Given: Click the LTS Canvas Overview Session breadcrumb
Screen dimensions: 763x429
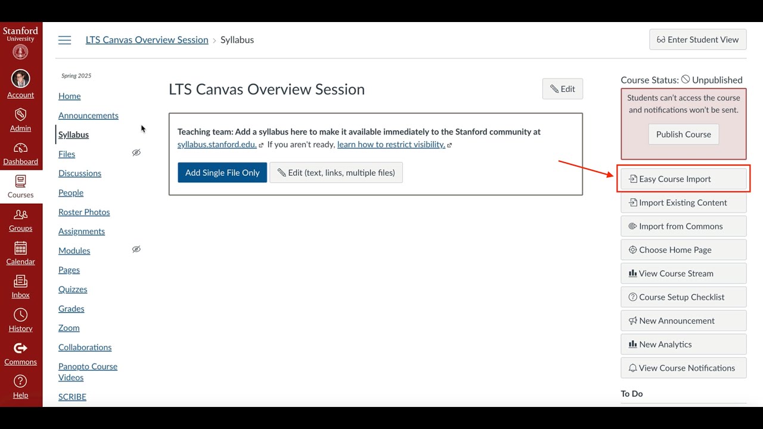Looking at the screenshot, I should 147,40.
